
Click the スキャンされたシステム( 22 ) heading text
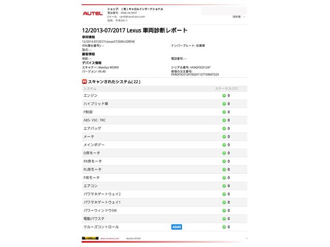click(114, 82)
